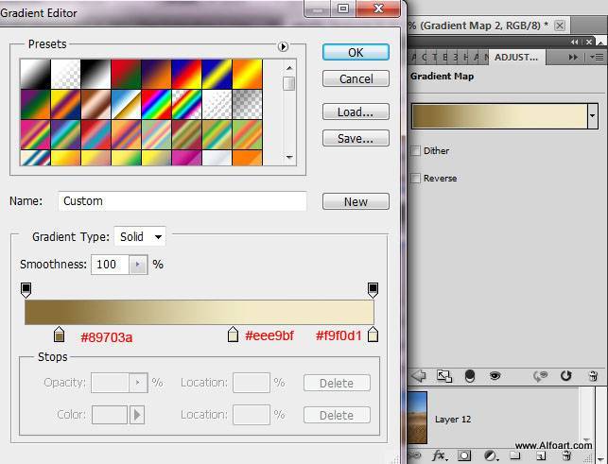This screenshot has height=464, width=608.
Task: Add a layer mask from the Layers panel
Action: [x=465, y=455]
